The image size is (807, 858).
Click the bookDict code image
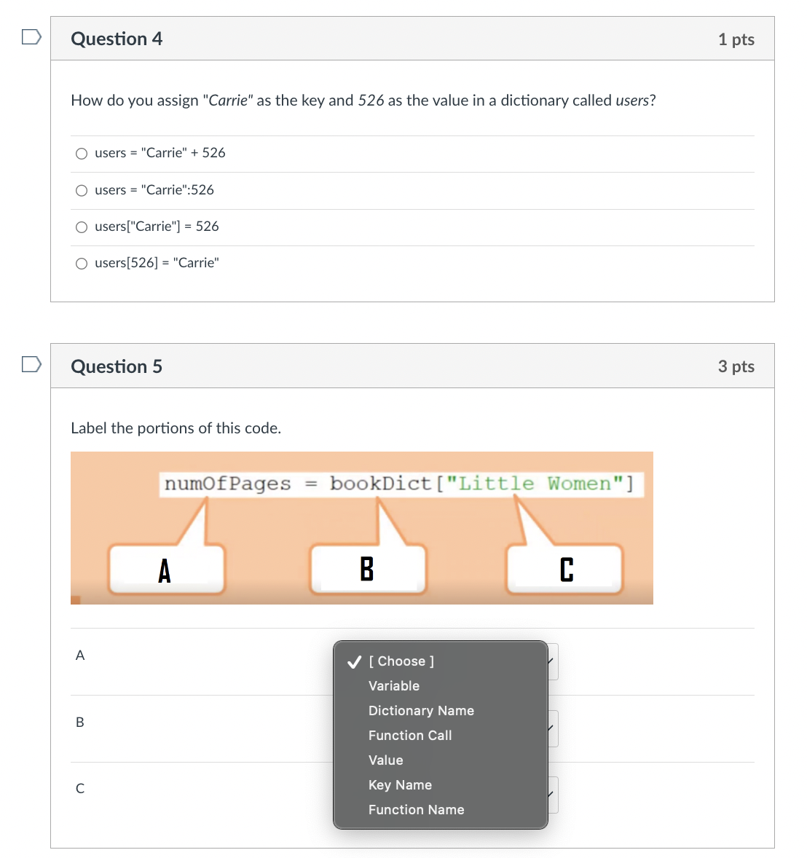pyautogui.click(x=362, y=527)
